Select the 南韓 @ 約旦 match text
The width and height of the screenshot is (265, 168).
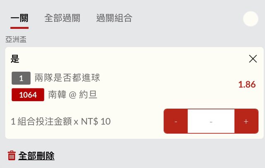pyautogui.click(x=72, y=95)
